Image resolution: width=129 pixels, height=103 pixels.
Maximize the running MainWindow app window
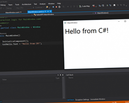point(125,21)
